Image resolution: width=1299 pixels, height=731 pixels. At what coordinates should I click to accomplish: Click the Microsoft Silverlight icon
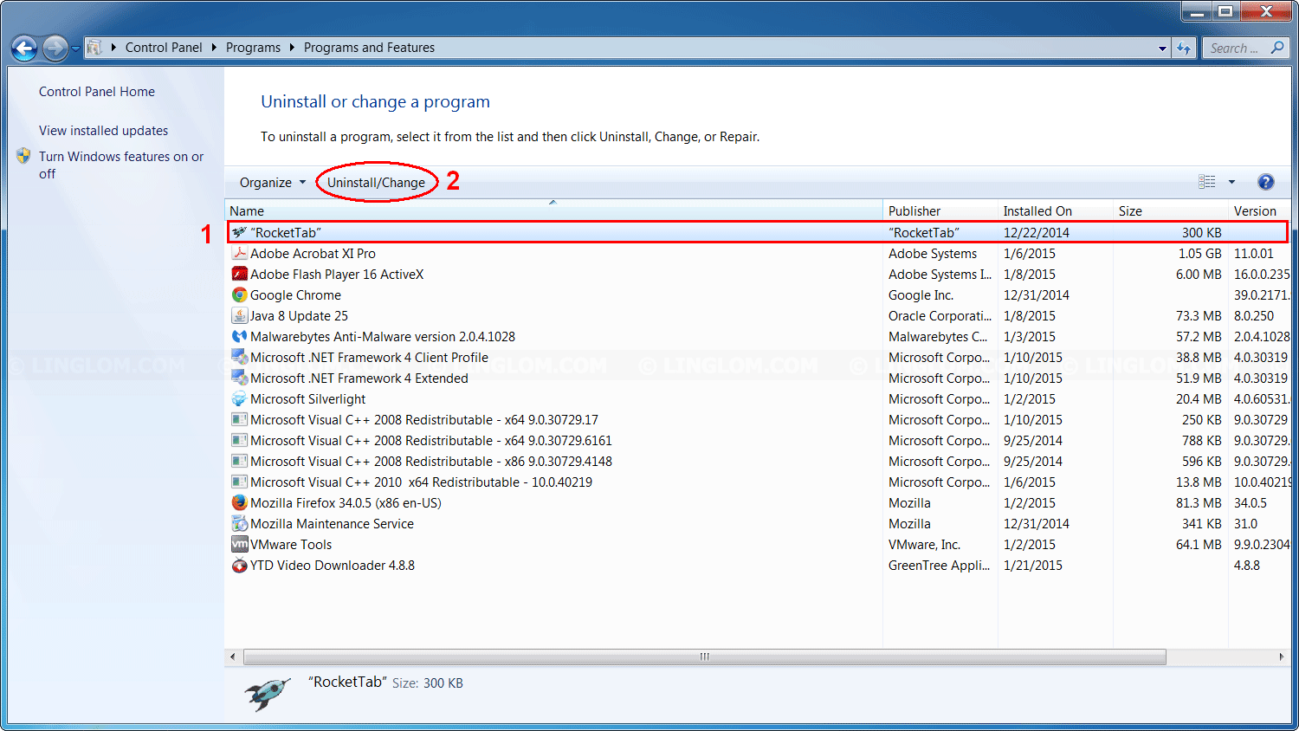(x=240, y=398)
